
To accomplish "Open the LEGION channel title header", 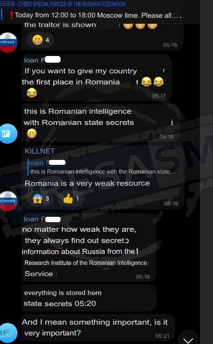I will [x=63, y=4].
